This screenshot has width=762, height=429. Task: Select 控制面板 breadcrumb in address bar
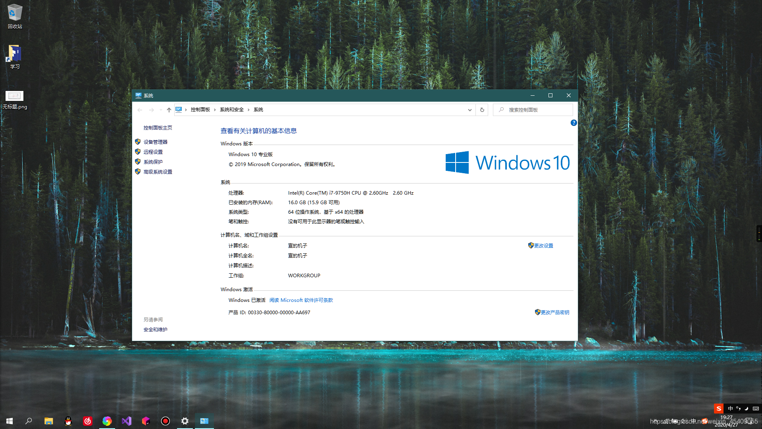tap(200, 110)
